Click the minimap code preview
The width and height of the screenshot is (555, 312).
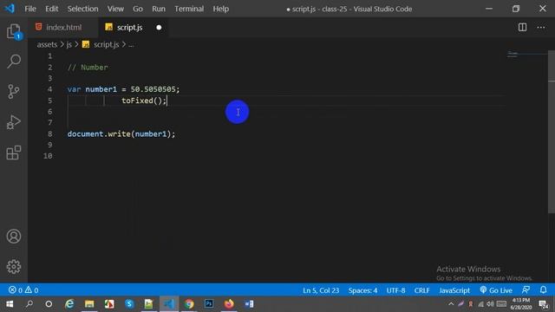click(513, 54)
